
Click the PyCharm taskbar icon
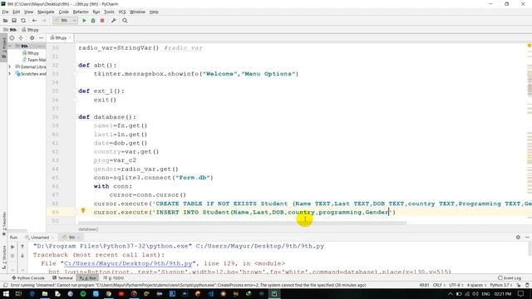tap(273, 293)
